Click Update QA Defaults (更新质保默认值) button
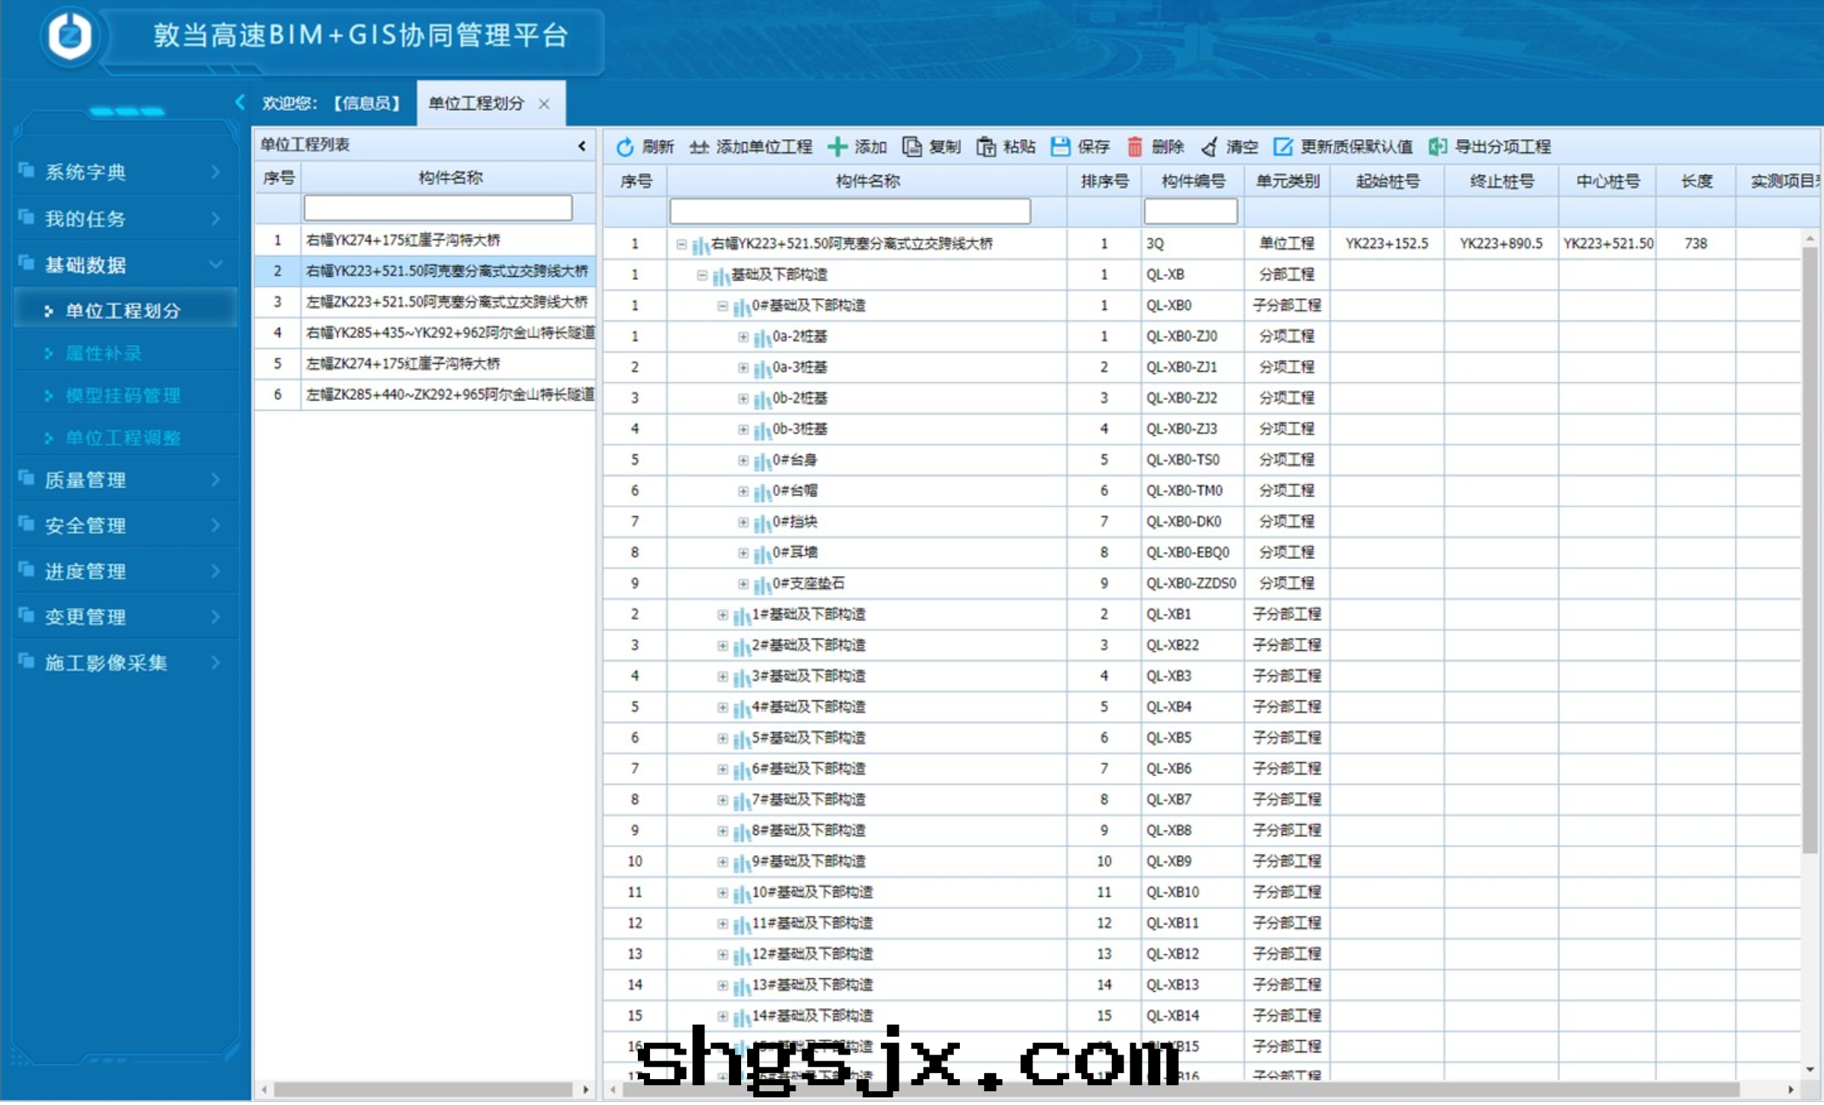1824x1105 pixels. point(1343,147)
